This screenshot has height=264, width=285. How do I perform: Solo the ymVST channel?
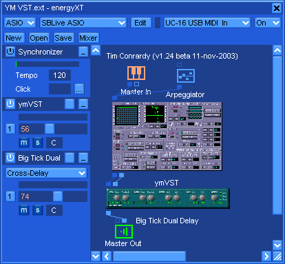click(38, 143)
